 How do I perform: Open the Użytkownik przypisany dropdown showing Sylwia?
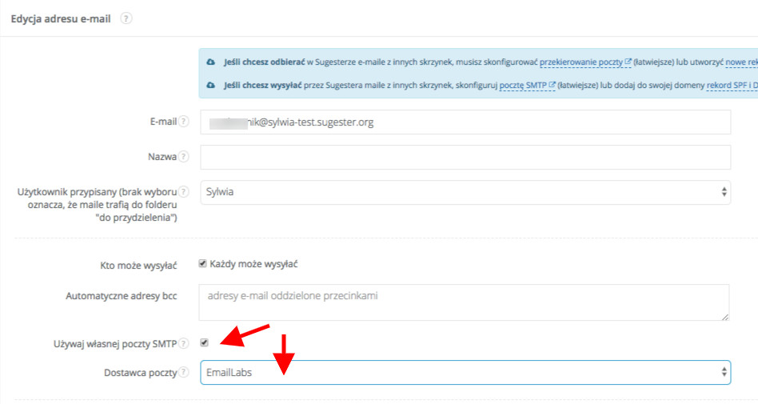coord(465,192)
